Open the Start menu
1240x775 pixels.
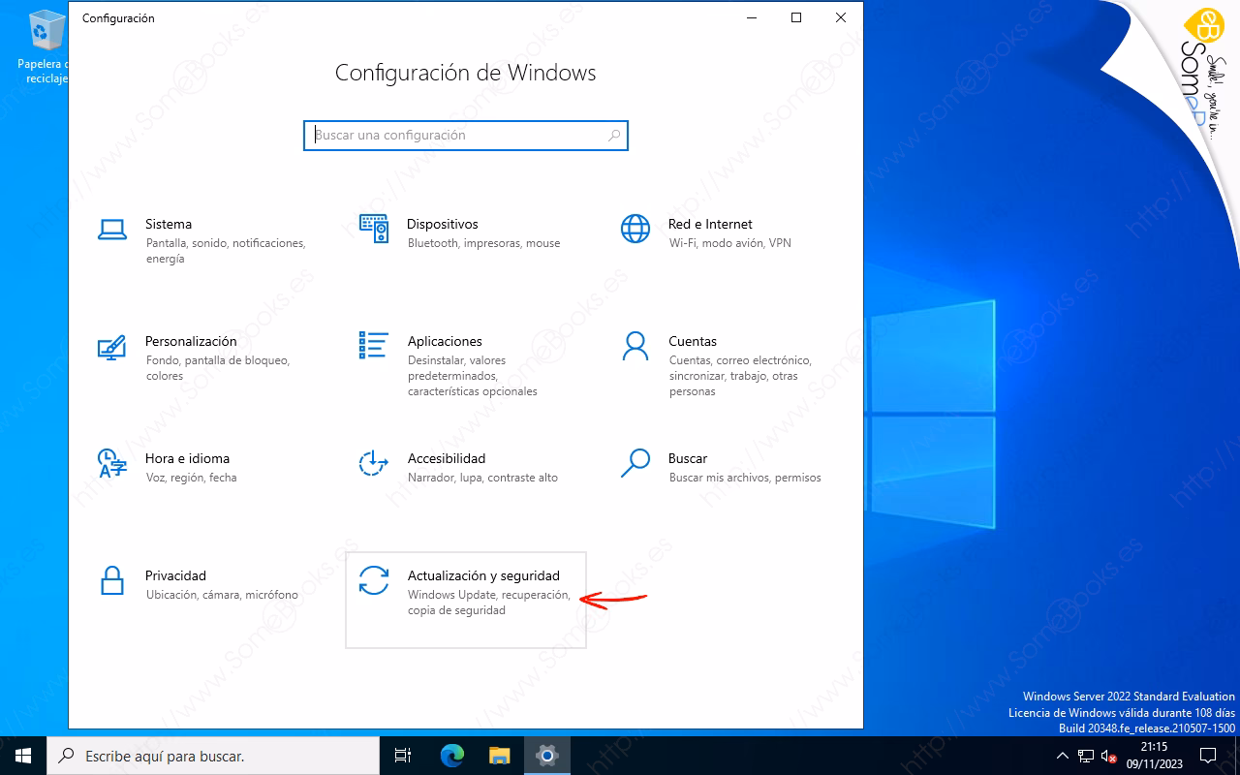coord(21,756)
